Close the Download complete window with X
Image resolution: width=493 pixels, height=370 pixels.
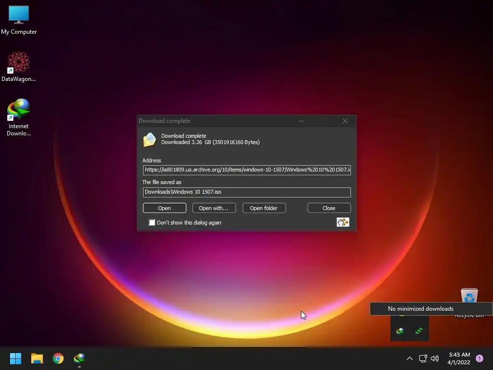pos(345,121)
